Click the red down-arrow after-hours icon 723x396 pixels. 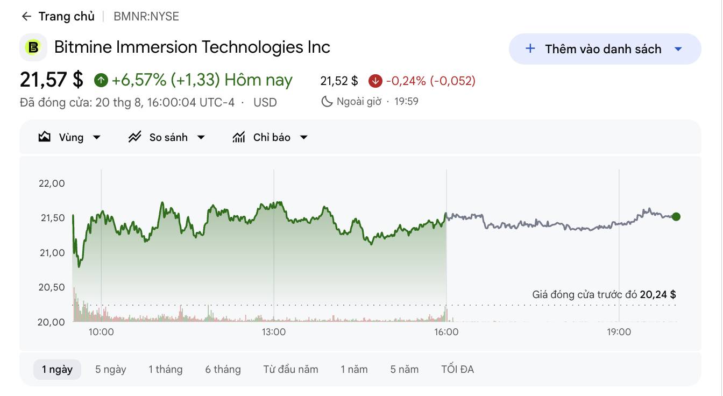pyautogui.click(x=375, y=81)
